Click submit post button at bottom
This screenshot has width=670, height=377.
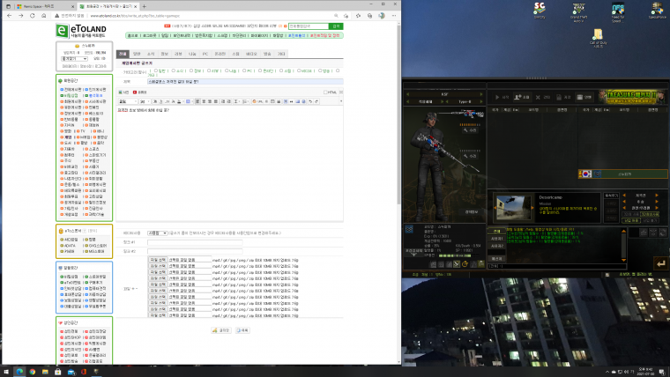coord(221,330)
